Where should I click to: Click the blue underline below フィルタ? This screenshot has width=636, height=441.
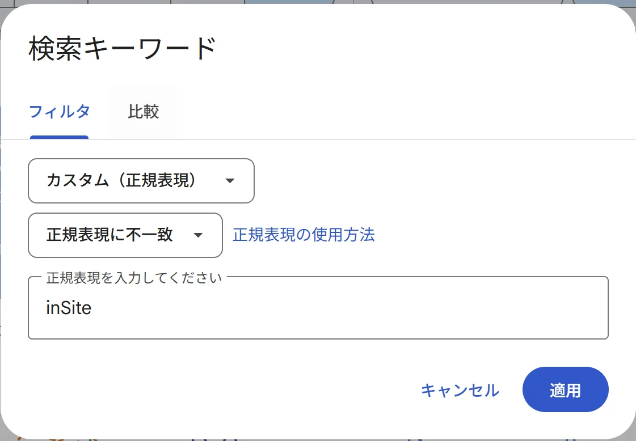point(60,136)
